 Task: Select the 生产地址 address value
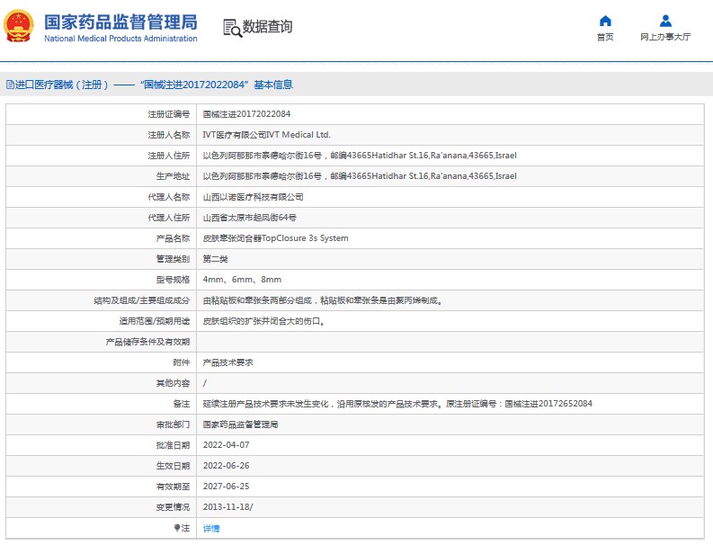pyautogui.click(x=360, y=176)
